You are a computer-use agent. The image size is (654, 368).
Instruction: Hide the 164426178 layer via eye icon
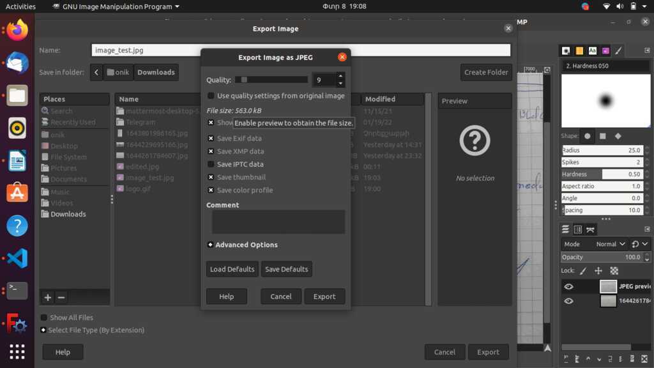[568, 302]
